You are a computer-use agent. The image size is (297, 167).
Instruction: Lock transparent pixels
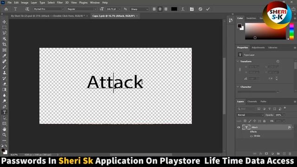tap(245, 121)
